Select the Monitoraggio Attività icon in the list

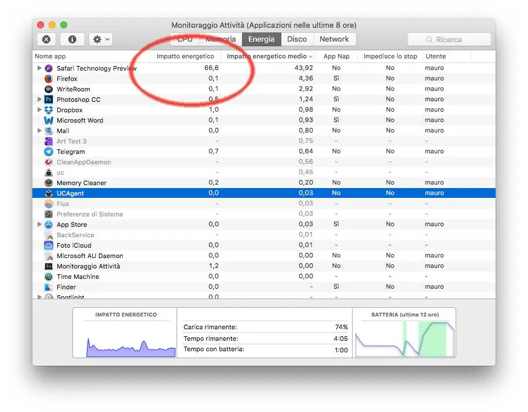(49, 266)
